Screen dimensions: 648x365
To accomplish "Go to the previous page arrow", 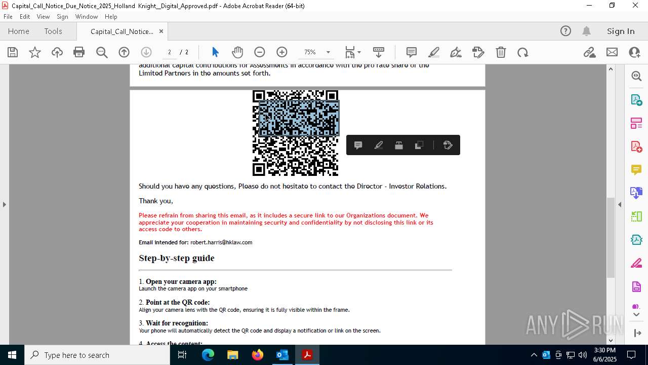I will 124,52.
